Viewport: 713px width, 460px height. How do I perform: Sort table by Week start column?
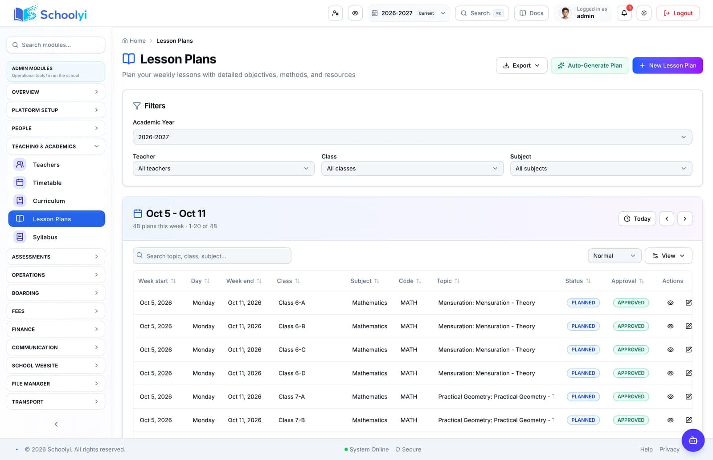coord(157,281)
